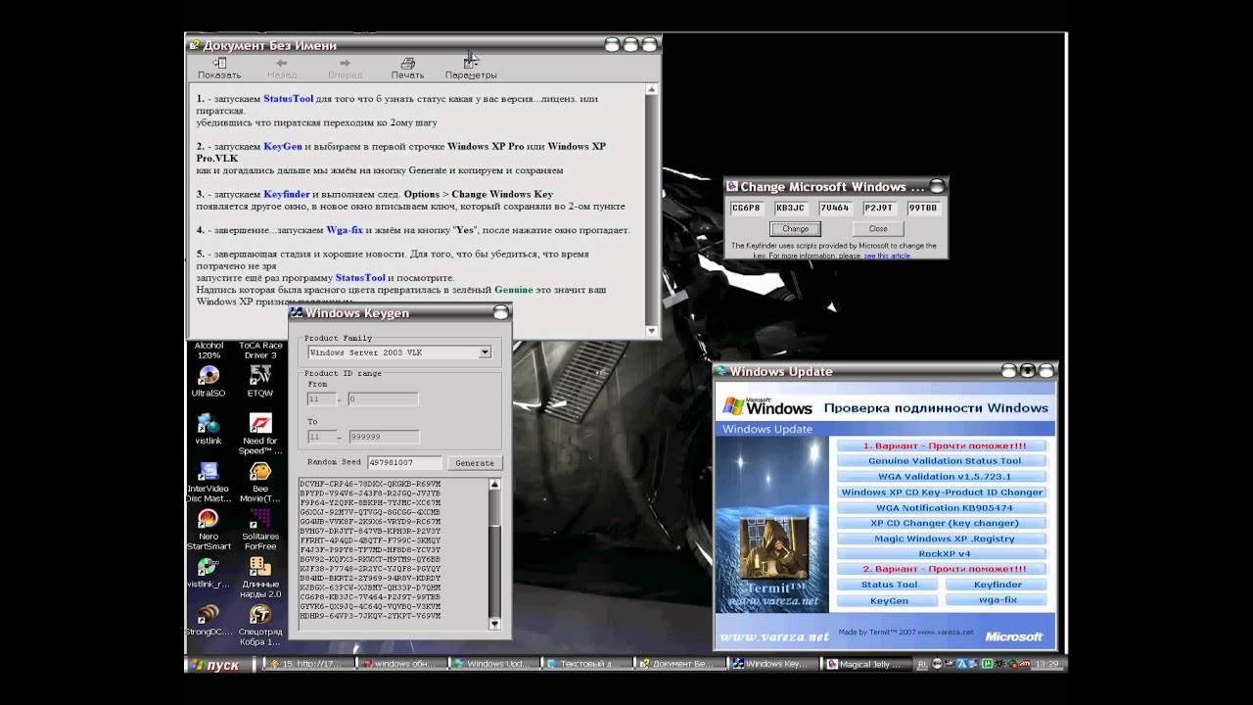Switch to Документ Без Имени taskbar item
The height and width of the screenshot is (705, 1253).
tap(679, 664)
